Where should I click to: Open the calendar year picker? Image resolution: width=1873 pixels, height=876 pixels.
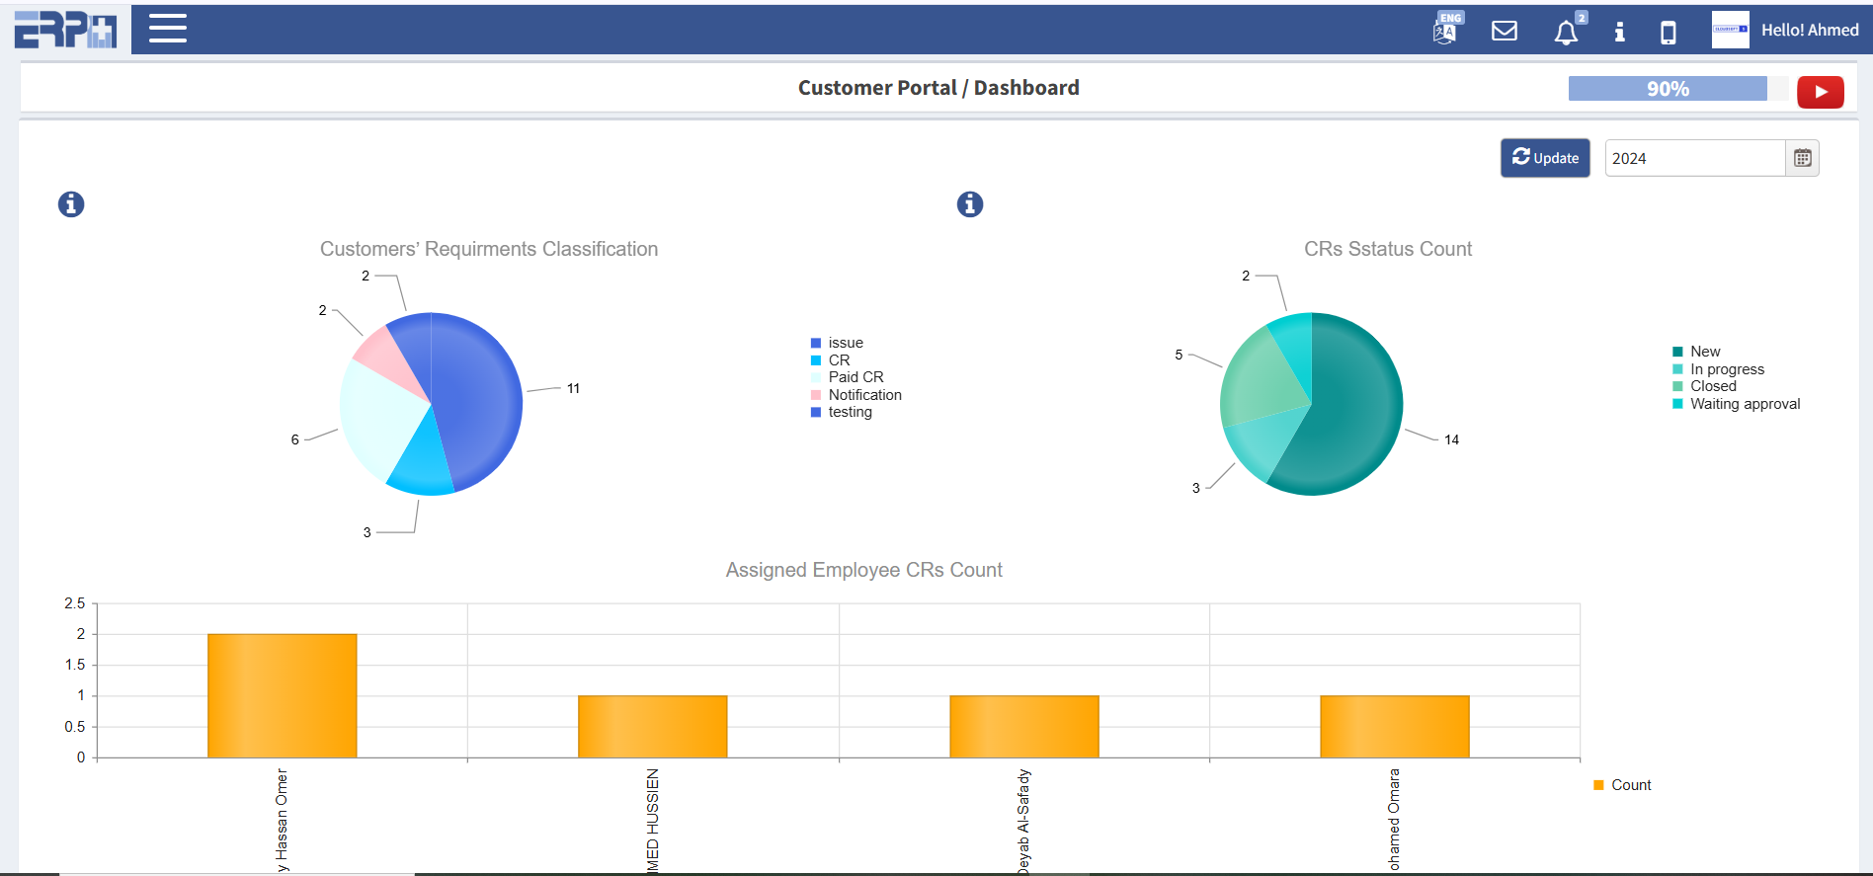point(1802,158)
